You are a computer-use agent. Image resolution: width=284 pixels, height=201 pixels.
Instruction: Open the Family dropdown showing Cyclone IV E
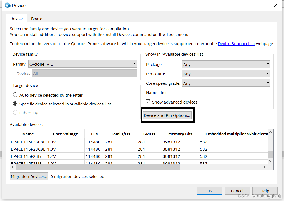click(83, 64)
